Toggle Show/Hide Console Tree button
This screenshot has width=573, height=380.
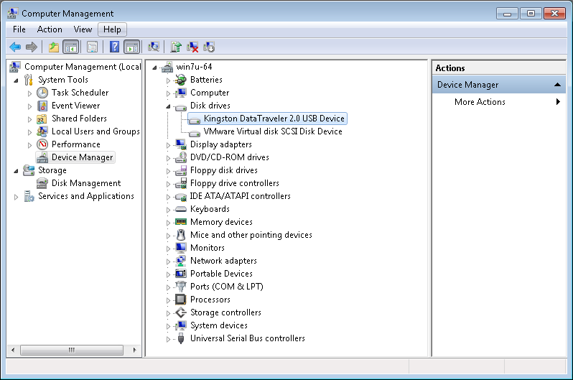click(70, 47)
